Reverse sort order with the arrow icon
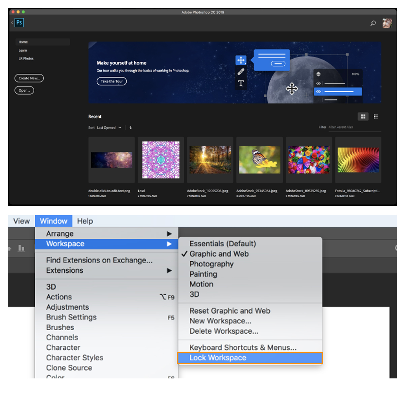The height and width of the screenshot is (404, 404). [x=131, y=128]
